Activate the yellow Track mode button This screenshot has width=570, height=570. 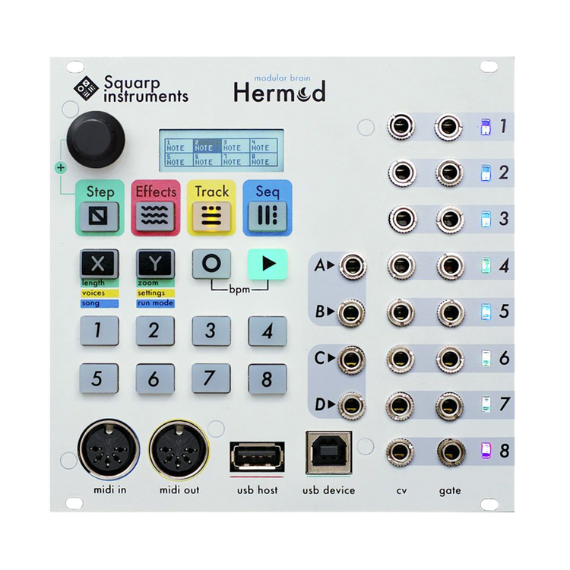[211, 217]
